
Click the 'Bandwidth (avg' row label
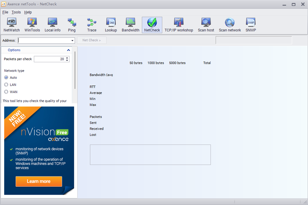point(101,75)
